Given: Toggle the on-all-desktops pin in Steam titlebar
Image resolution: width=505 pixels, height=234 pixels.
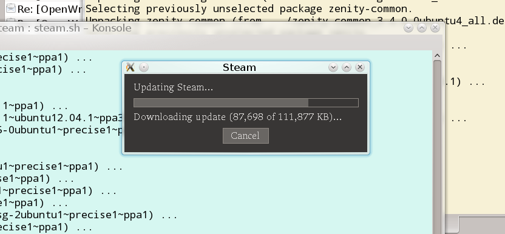Looking at the screenshot, I should coord(144,67).
